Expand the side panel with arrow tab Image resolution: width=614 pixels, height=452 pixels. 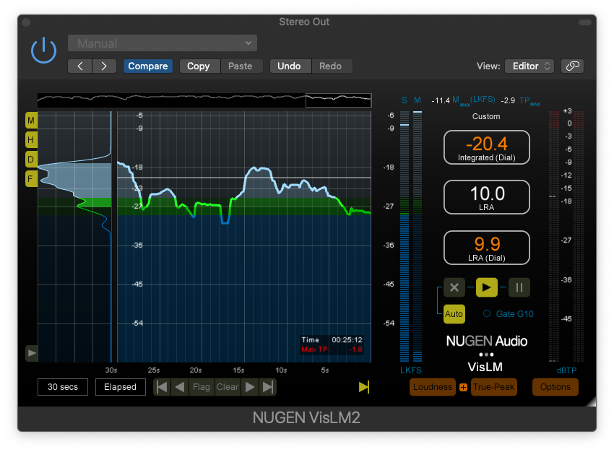[32, 353]
